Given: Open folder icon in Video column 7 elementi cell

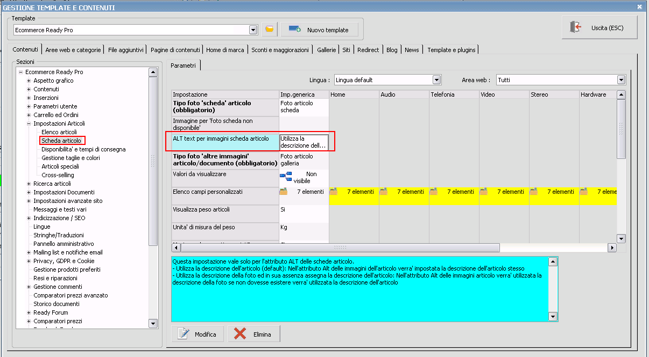Looking at the screenshot, I should 483,192.
